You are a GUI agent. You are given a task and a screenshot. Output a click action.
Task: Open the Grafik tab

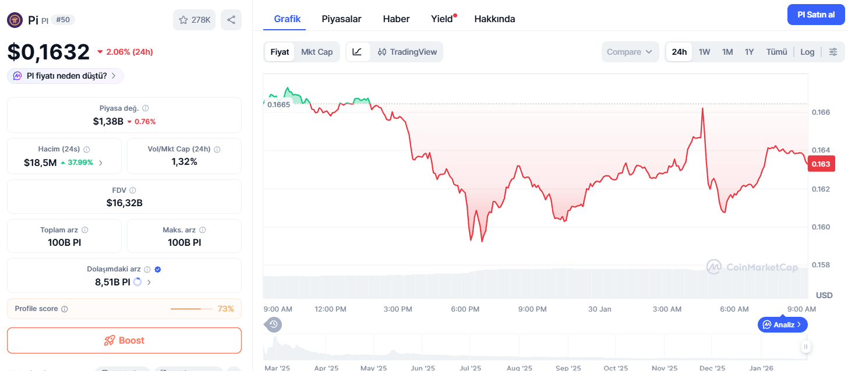click(287, 19)
